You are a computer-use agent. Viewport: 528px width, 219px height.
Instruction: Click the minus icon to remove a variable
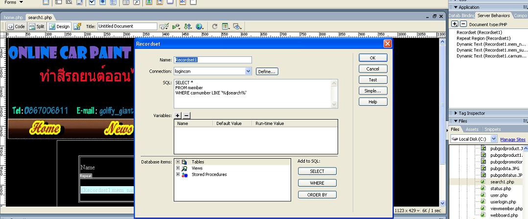pyautogui.click(x=186, y=116)
